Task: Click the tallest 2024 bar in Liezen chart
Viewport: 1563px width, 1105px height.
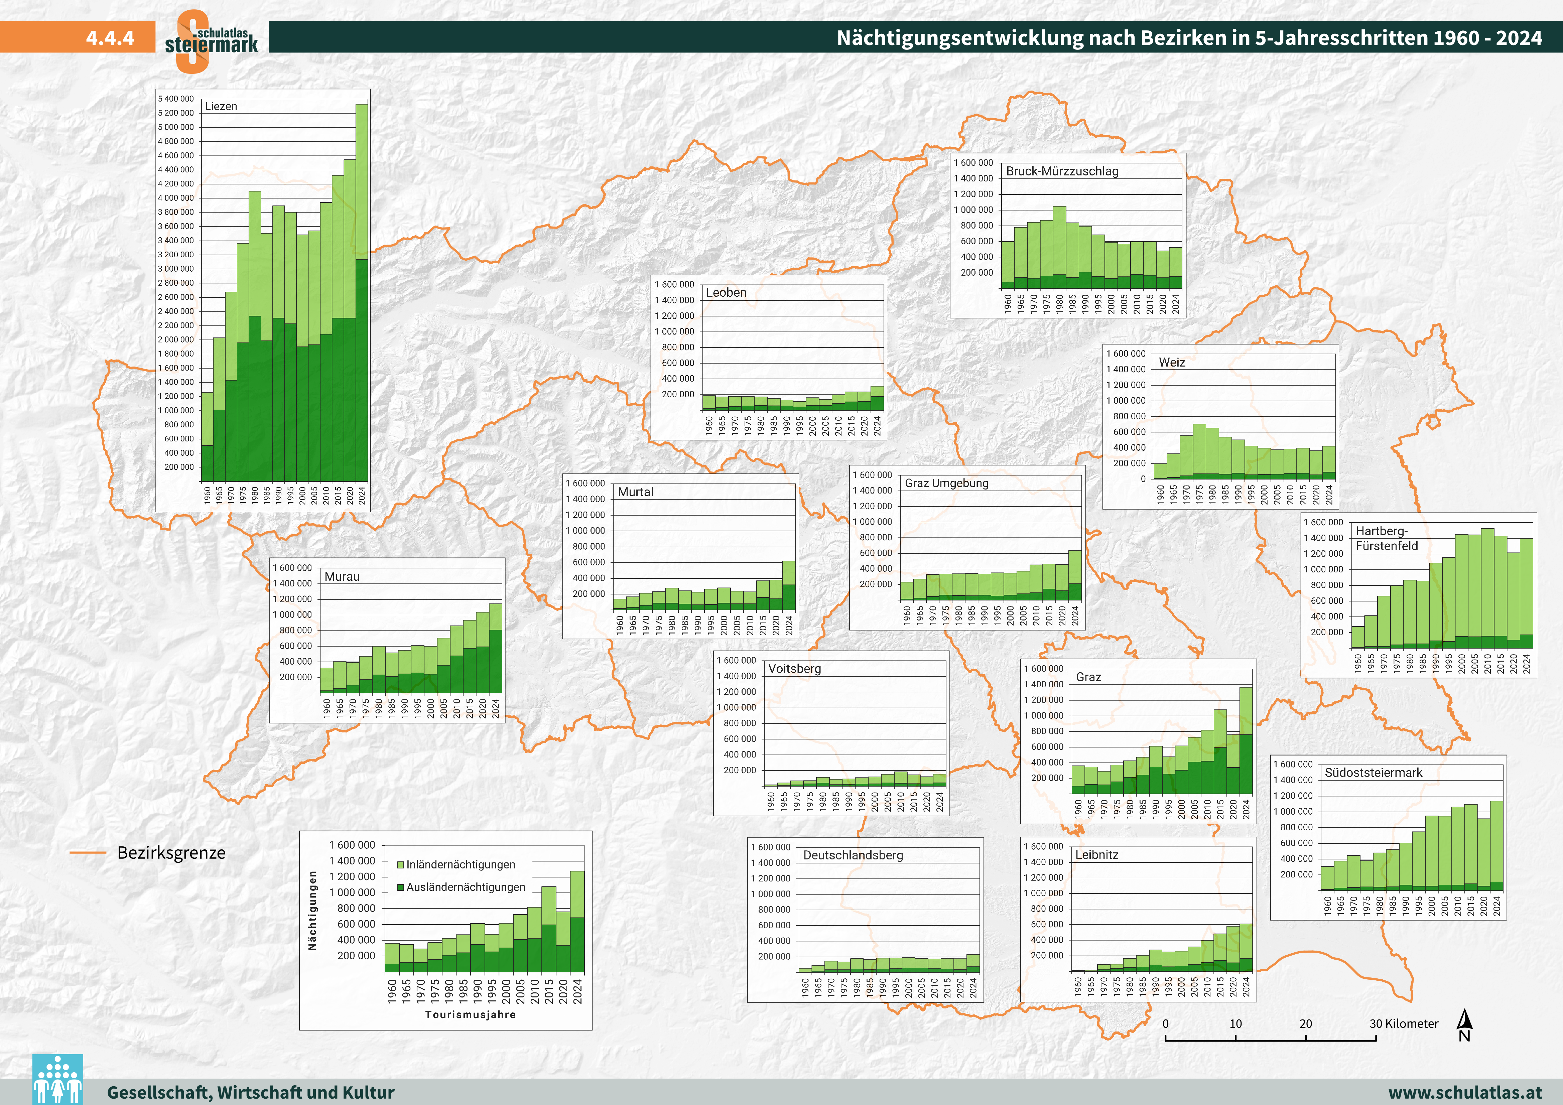Action: point(362,293)
